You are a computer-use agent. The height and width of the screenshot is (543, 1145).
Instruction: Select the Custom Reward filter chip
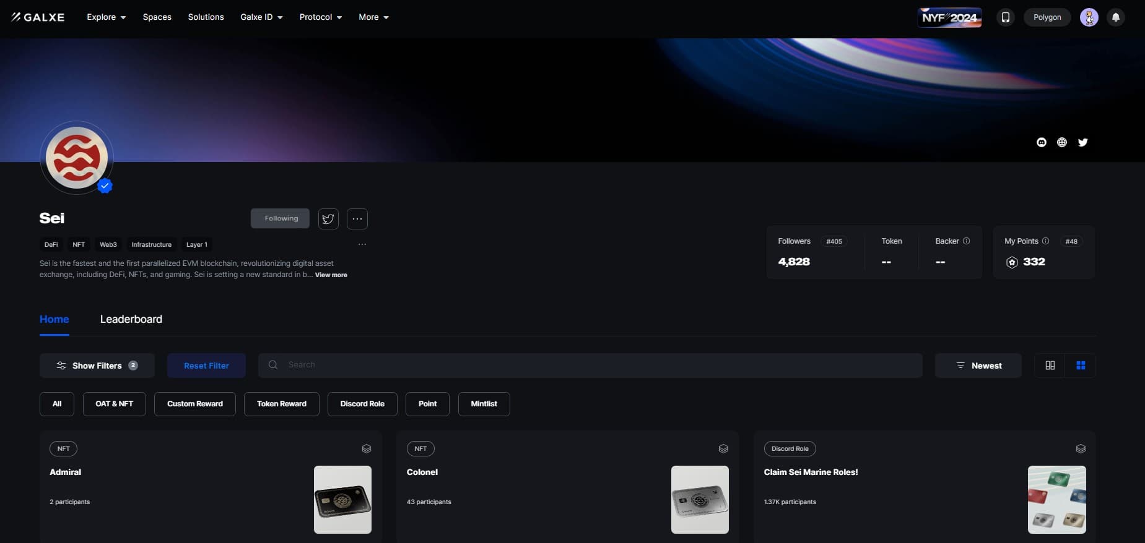pos(195,404)
